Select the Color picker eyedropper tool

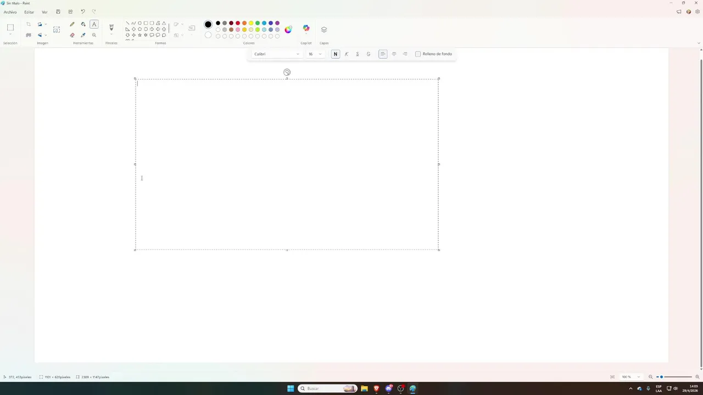pos(83,35)
